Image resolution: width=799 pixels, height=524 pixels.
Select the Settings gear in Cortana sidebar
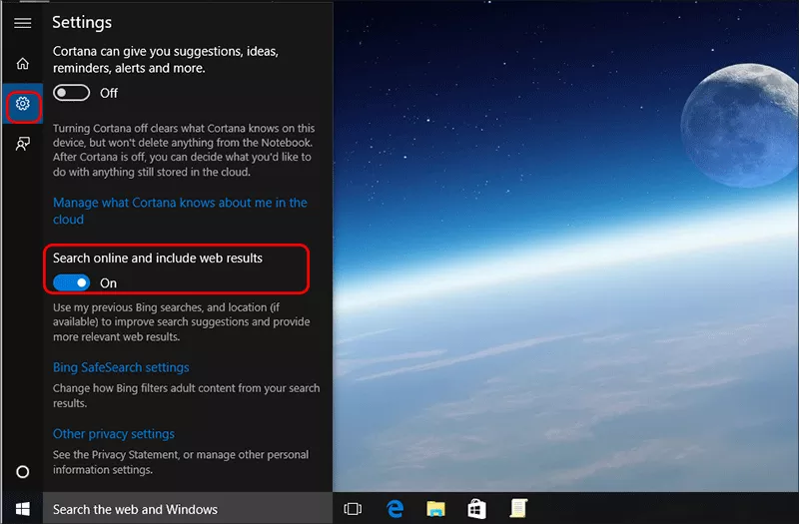(x=22, y=104)
